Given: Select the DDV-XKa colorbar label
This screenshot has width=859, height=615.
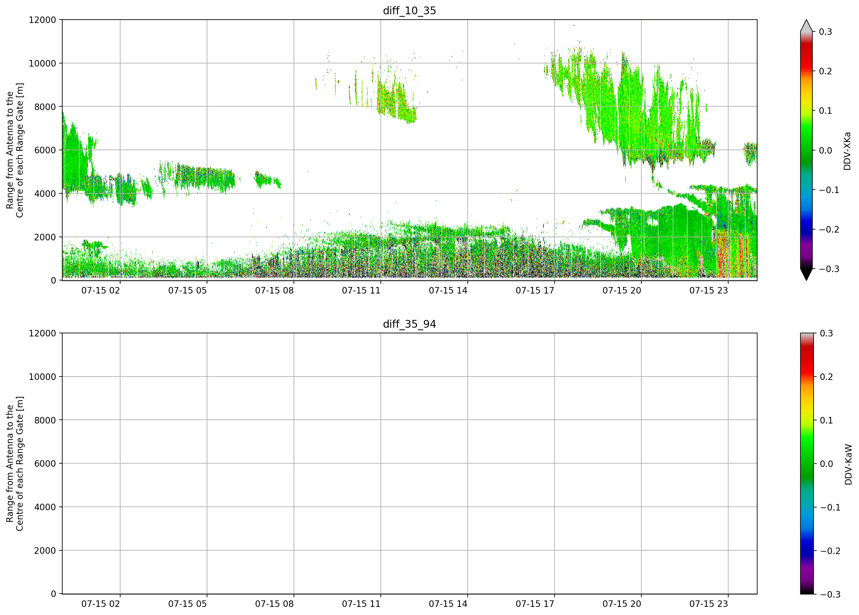Looking at the screenshot, I should click(847, 151).
